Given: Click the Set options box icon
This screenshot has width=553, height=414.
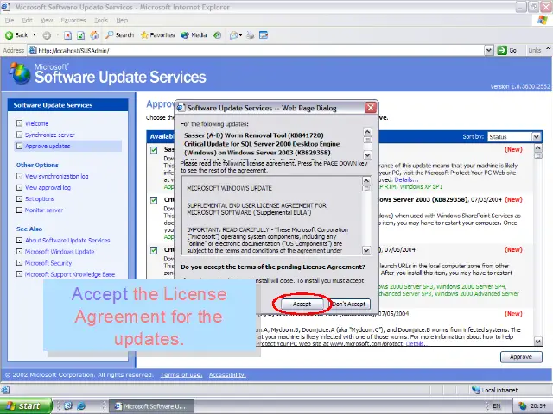Looking at the screenshot, I should pos(19,198).
